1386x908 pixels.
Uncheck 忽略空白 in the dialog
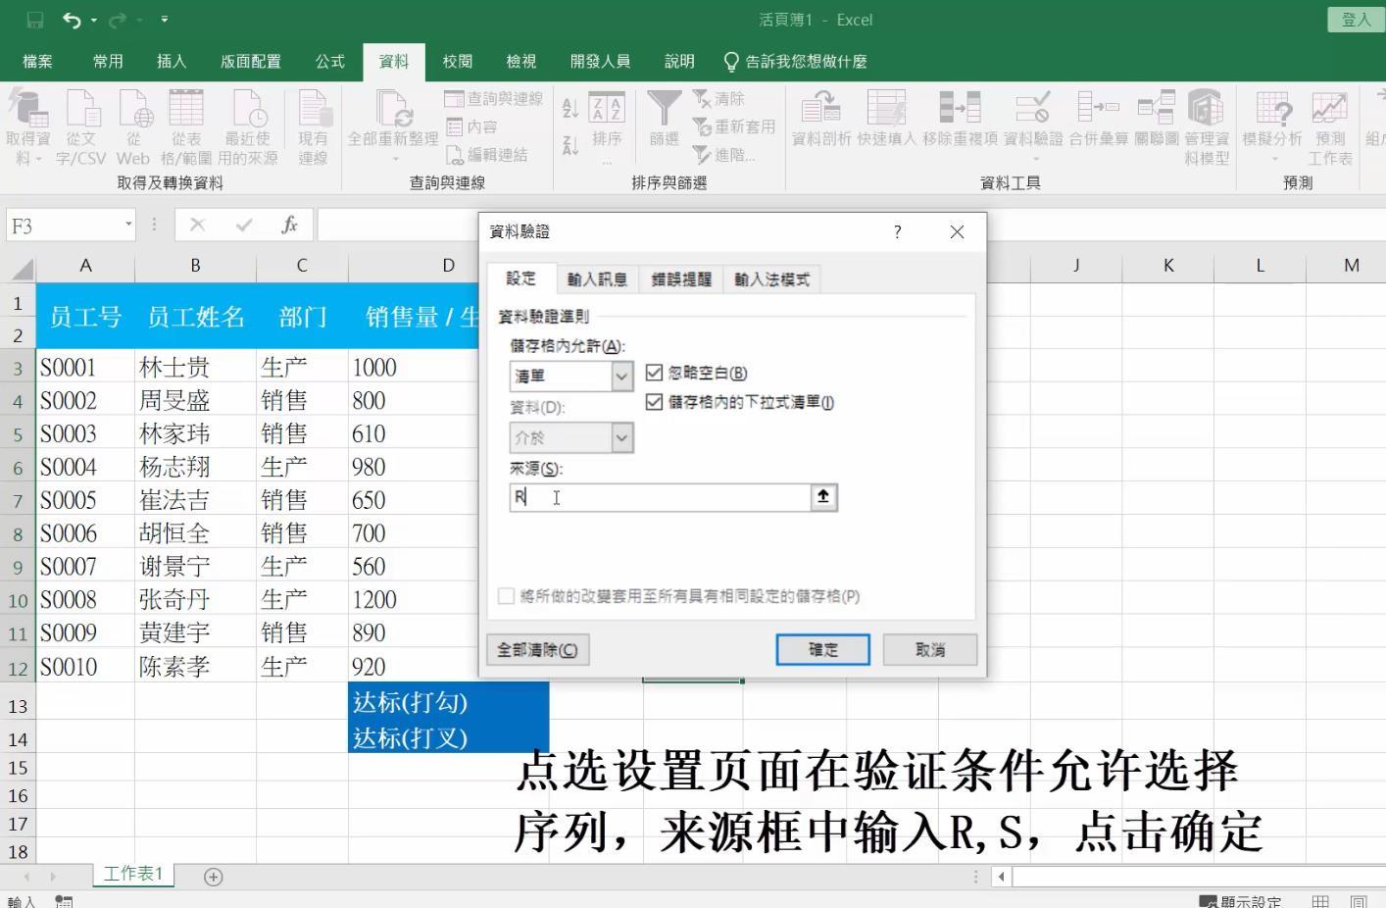tap(653, 373)
